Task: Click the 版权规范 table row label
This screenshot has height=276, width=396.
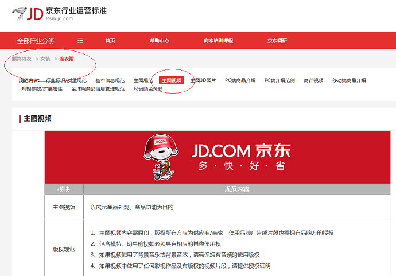Action: [x=64, y=249]
